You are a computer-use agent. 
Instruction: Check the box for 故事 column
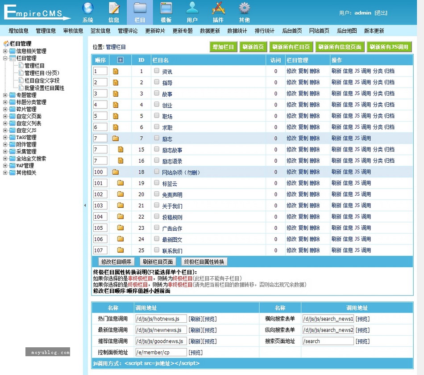click(x=157, y=93)
